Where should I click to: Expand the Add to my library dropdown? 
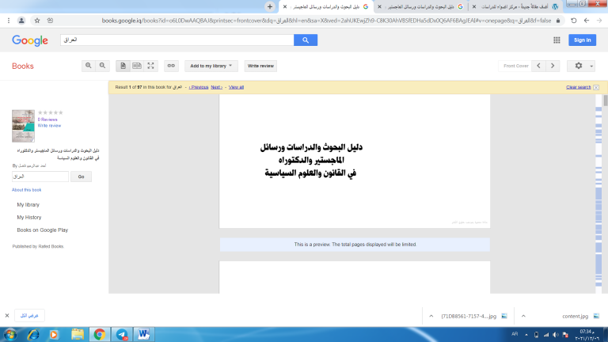point(211,66)
